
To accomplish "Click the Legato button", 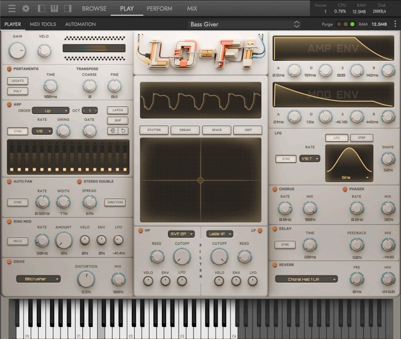I will (x=18, y=81).
